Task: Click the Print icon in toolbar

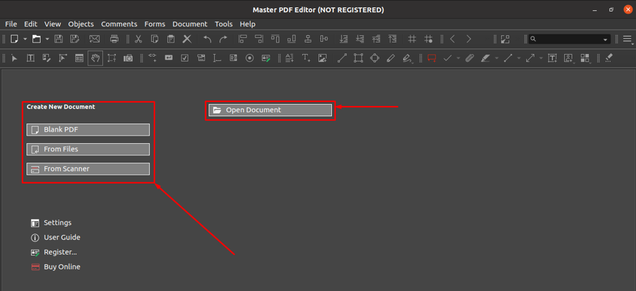Action: click(114, 38)
